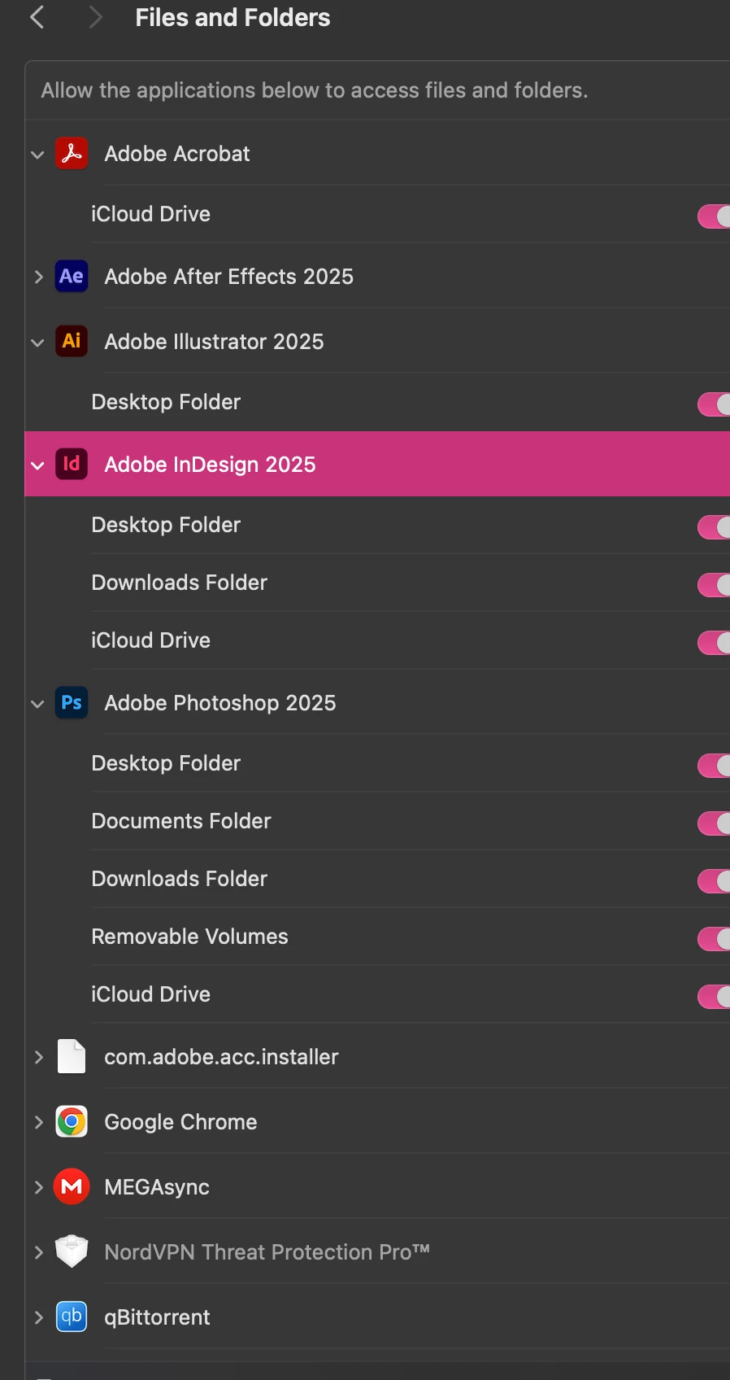Viewport: 730px width, 1380px height.
Task: Select the qBittorrent label
Action: (157, 1317)
